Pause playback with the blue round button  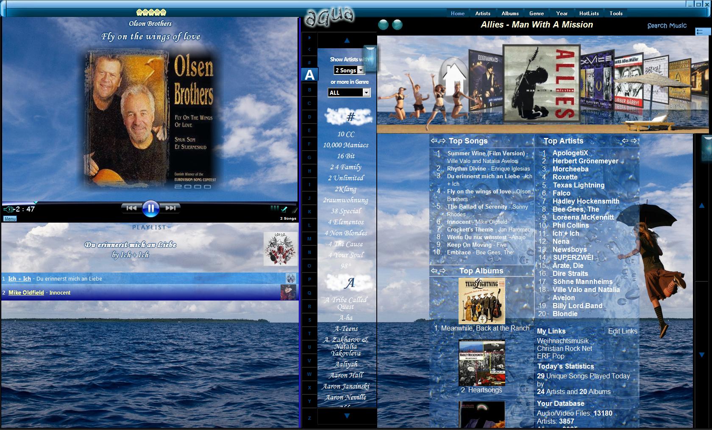(150, 208)
